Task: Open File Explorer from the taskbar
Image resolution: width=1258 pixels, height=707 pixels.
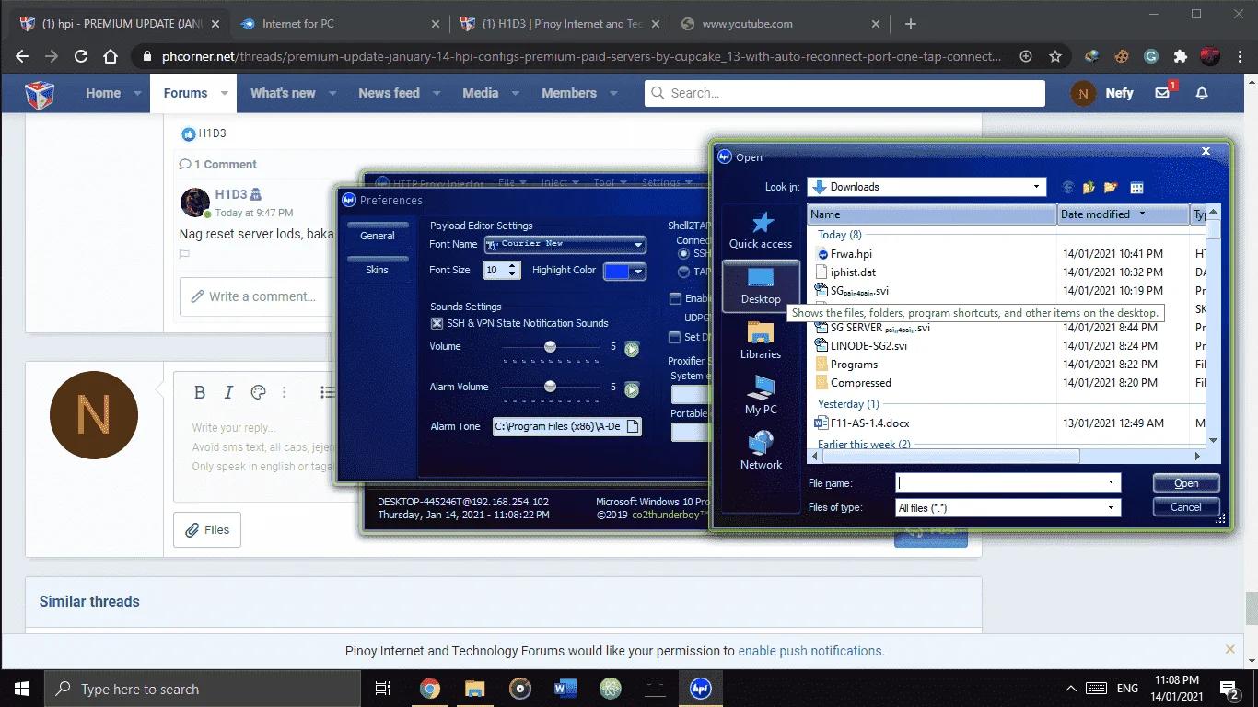Action: tap(474, 689)
